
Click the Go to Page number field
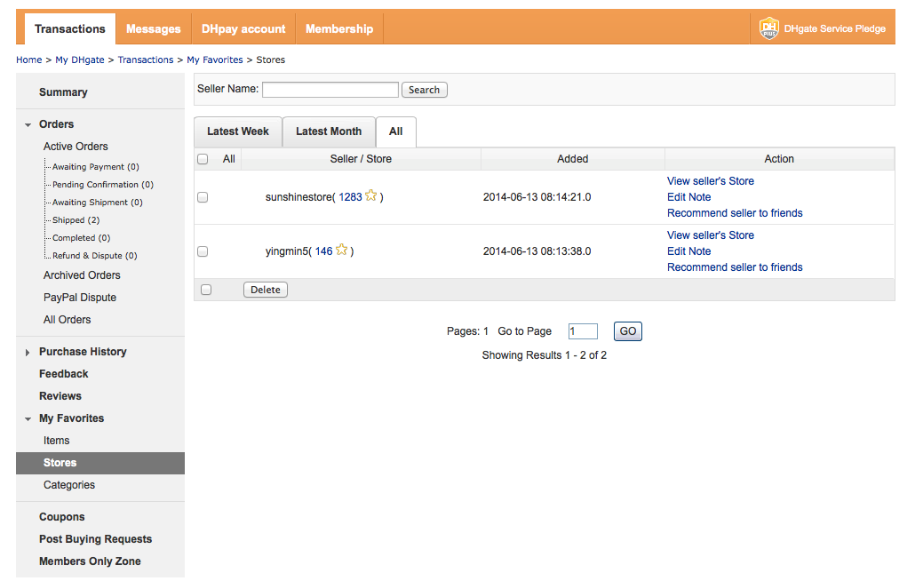[x=583, y=331]
